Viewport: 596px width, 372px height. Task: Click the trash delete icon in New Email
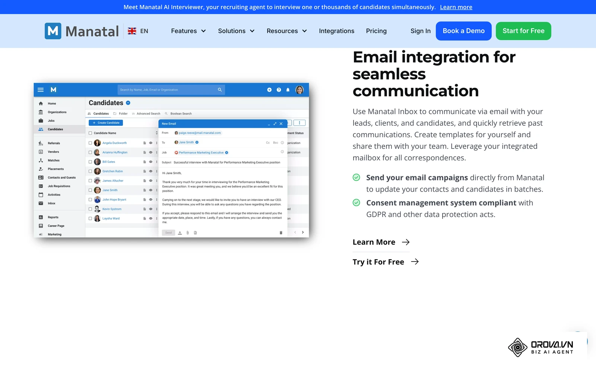281,233
